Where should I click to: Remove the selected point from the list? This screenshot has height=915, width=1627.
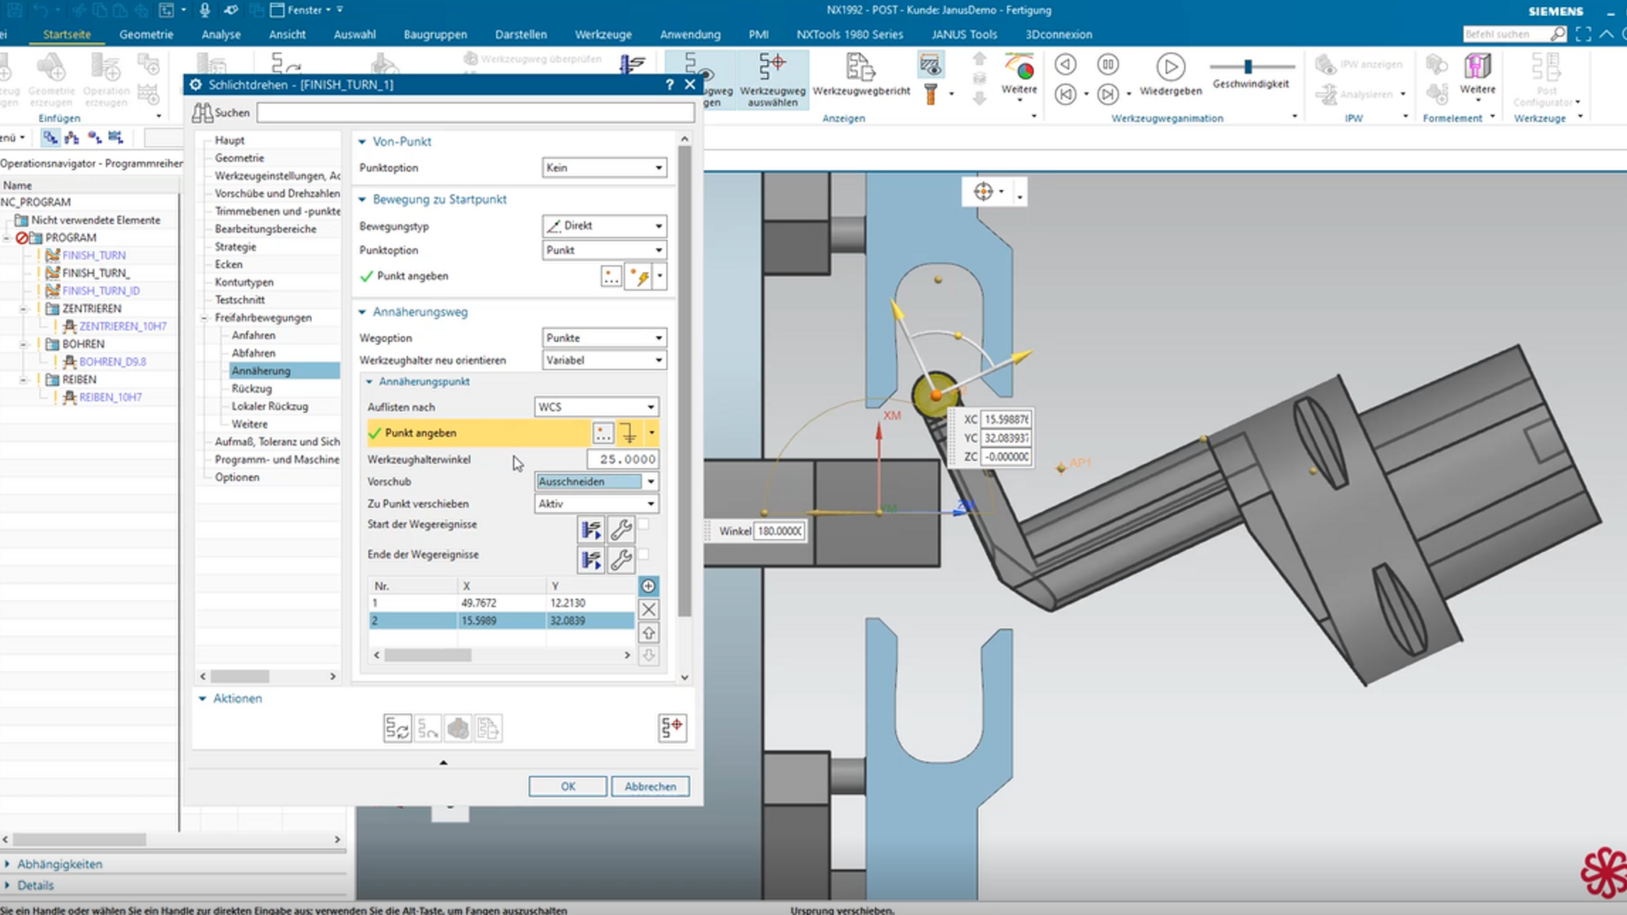click(x=648, y=609)
